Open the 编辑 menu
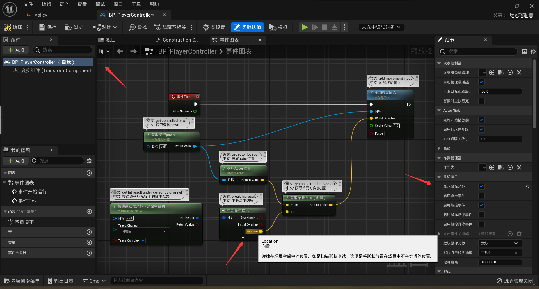The width and height of the screenshot is (539, 289). [x=46, y=4]
